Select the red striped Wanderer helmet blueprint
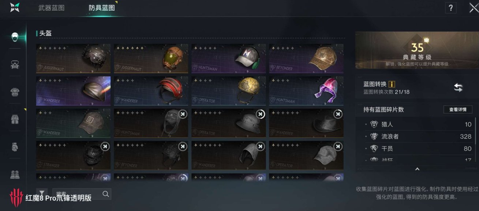 tap(151, 91)
